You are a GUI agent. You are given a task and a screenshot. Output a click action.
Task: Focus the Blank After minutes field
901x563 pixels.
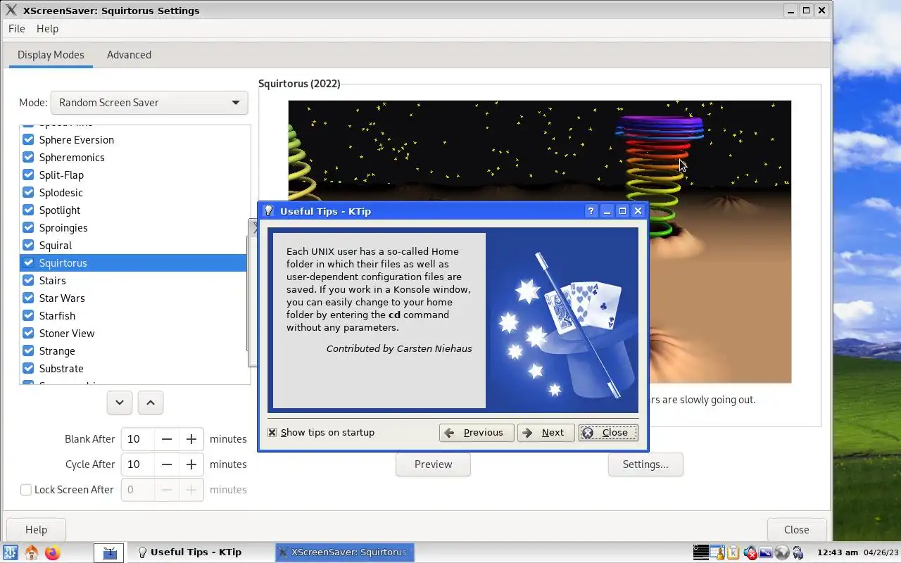coord(137,439)
